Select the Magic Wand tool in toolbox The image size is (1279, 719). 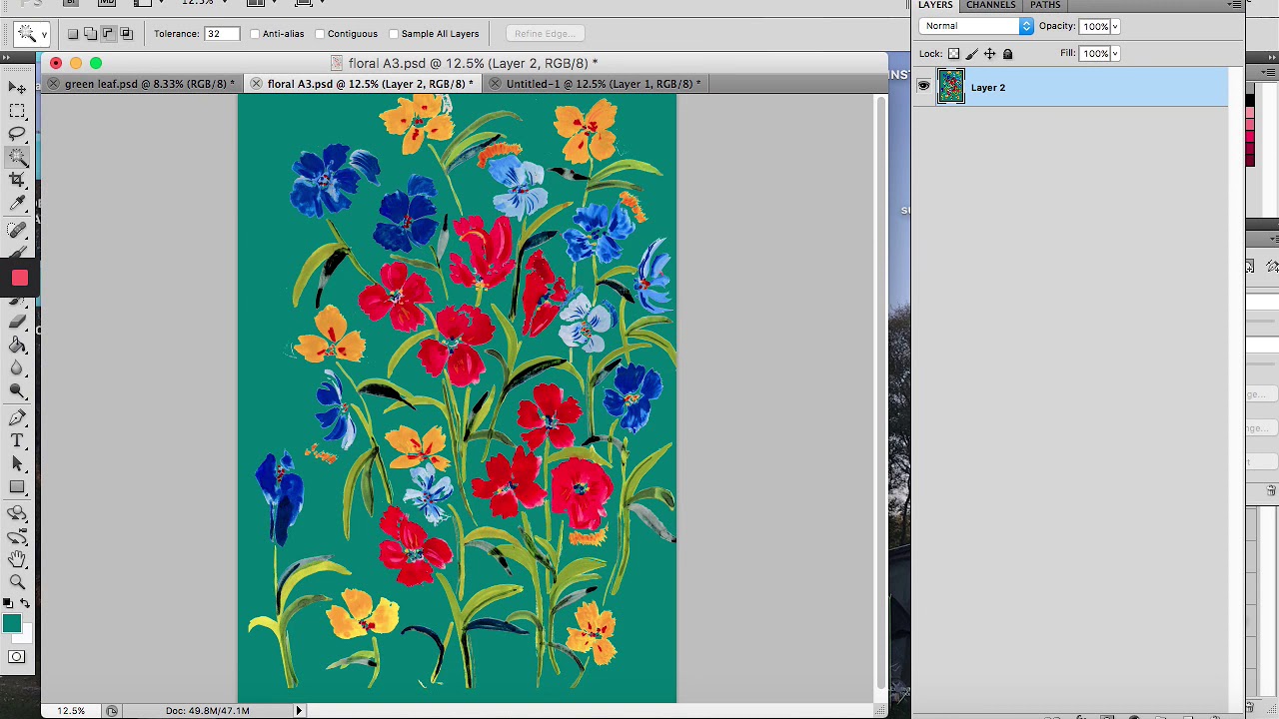click(17, 157)
